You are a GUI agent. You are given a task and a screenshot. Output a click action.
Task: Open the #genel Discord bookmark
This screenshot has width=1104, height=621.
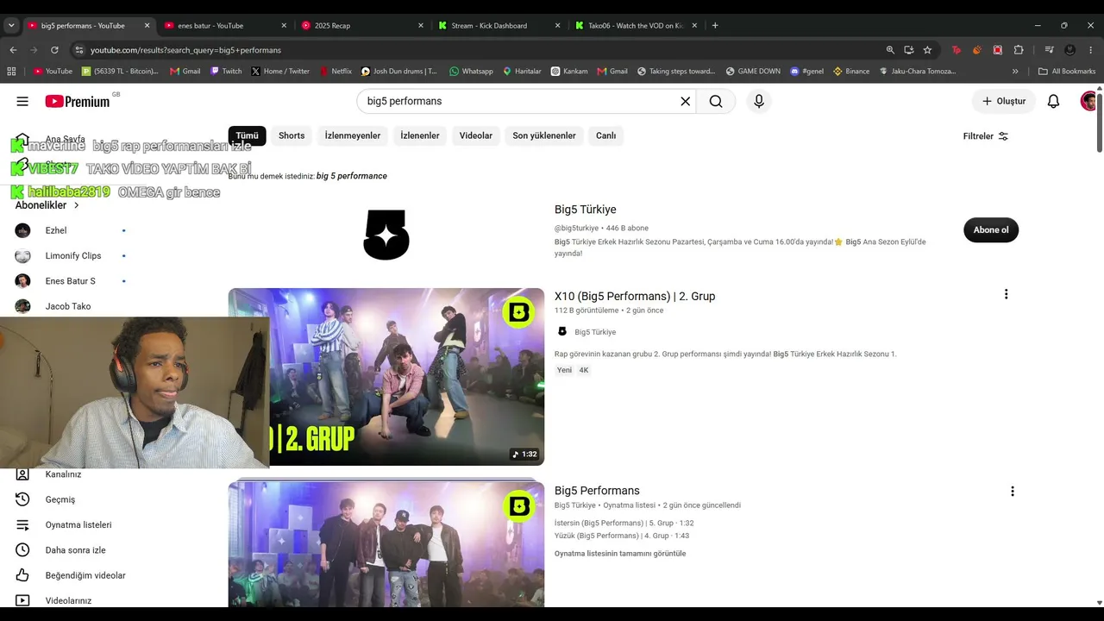point(806,72)
